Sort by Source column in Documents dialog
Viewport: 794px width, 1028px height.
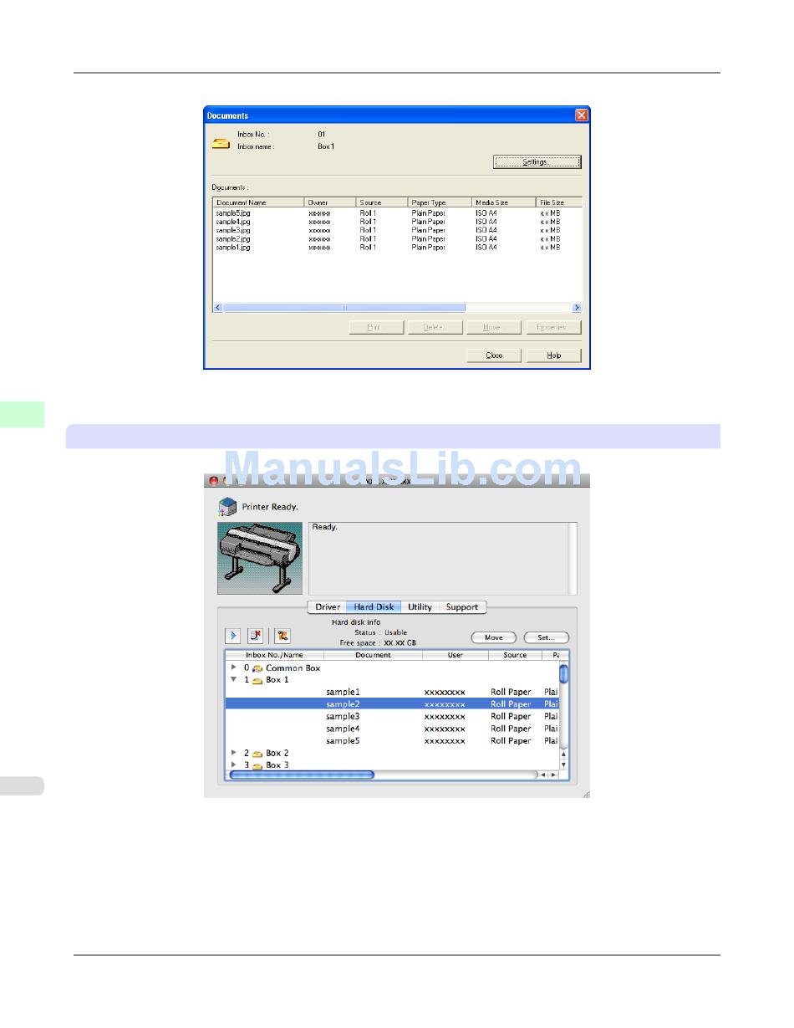click(x=382, y=202)
